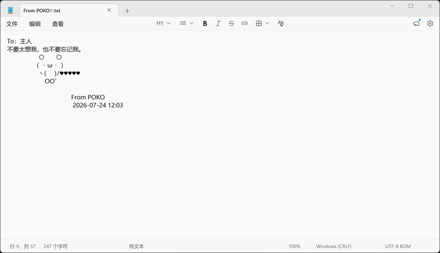Add a new tab with plus button
Image resolution: width=440 pixels, height=253 pixels.
tap(127, 11)
